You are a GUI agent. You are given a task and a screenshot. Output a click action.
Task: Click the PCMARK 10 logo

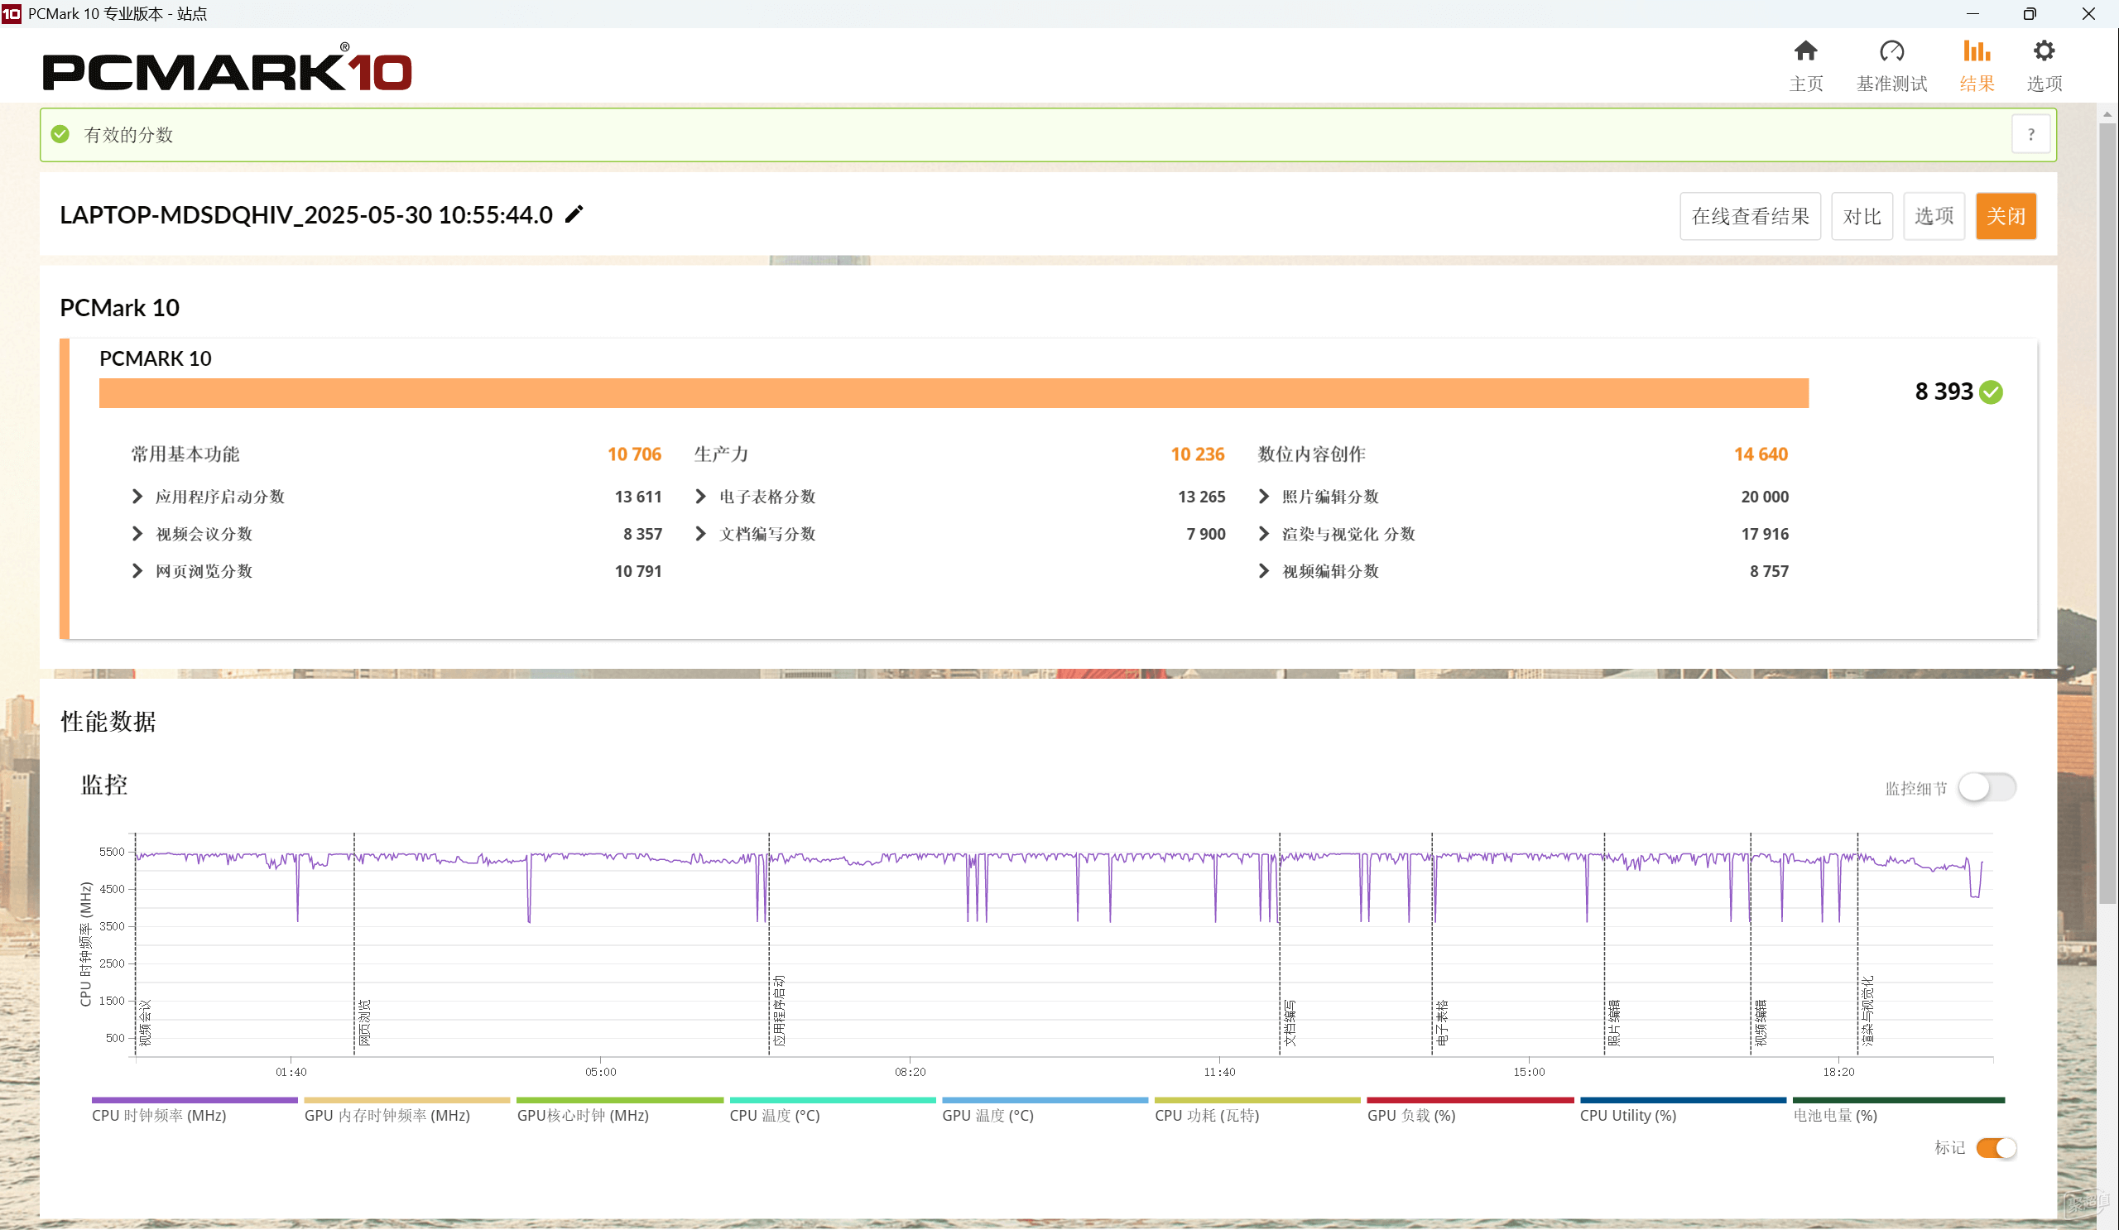[x=227, y=67]
